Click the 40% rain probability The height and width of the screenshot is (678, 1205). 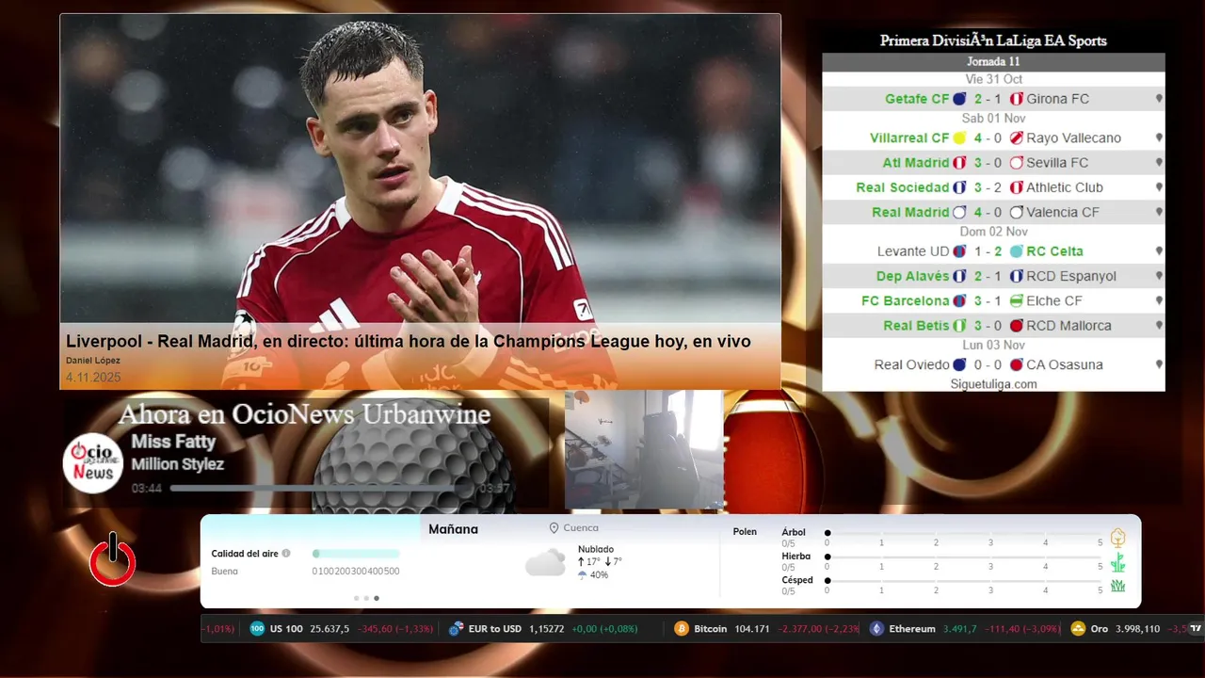(x=599, y=574)
